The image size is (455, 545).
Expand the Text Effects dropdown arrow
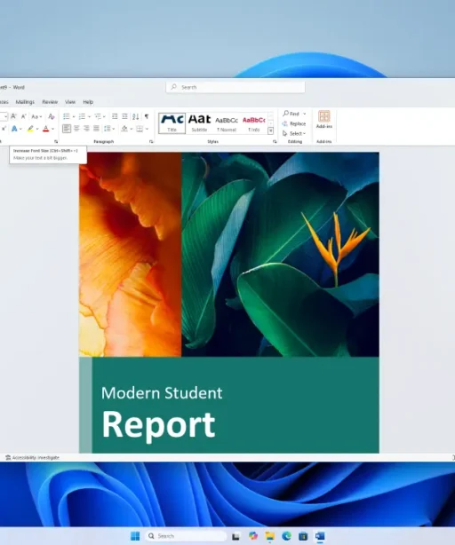point(20,129)
